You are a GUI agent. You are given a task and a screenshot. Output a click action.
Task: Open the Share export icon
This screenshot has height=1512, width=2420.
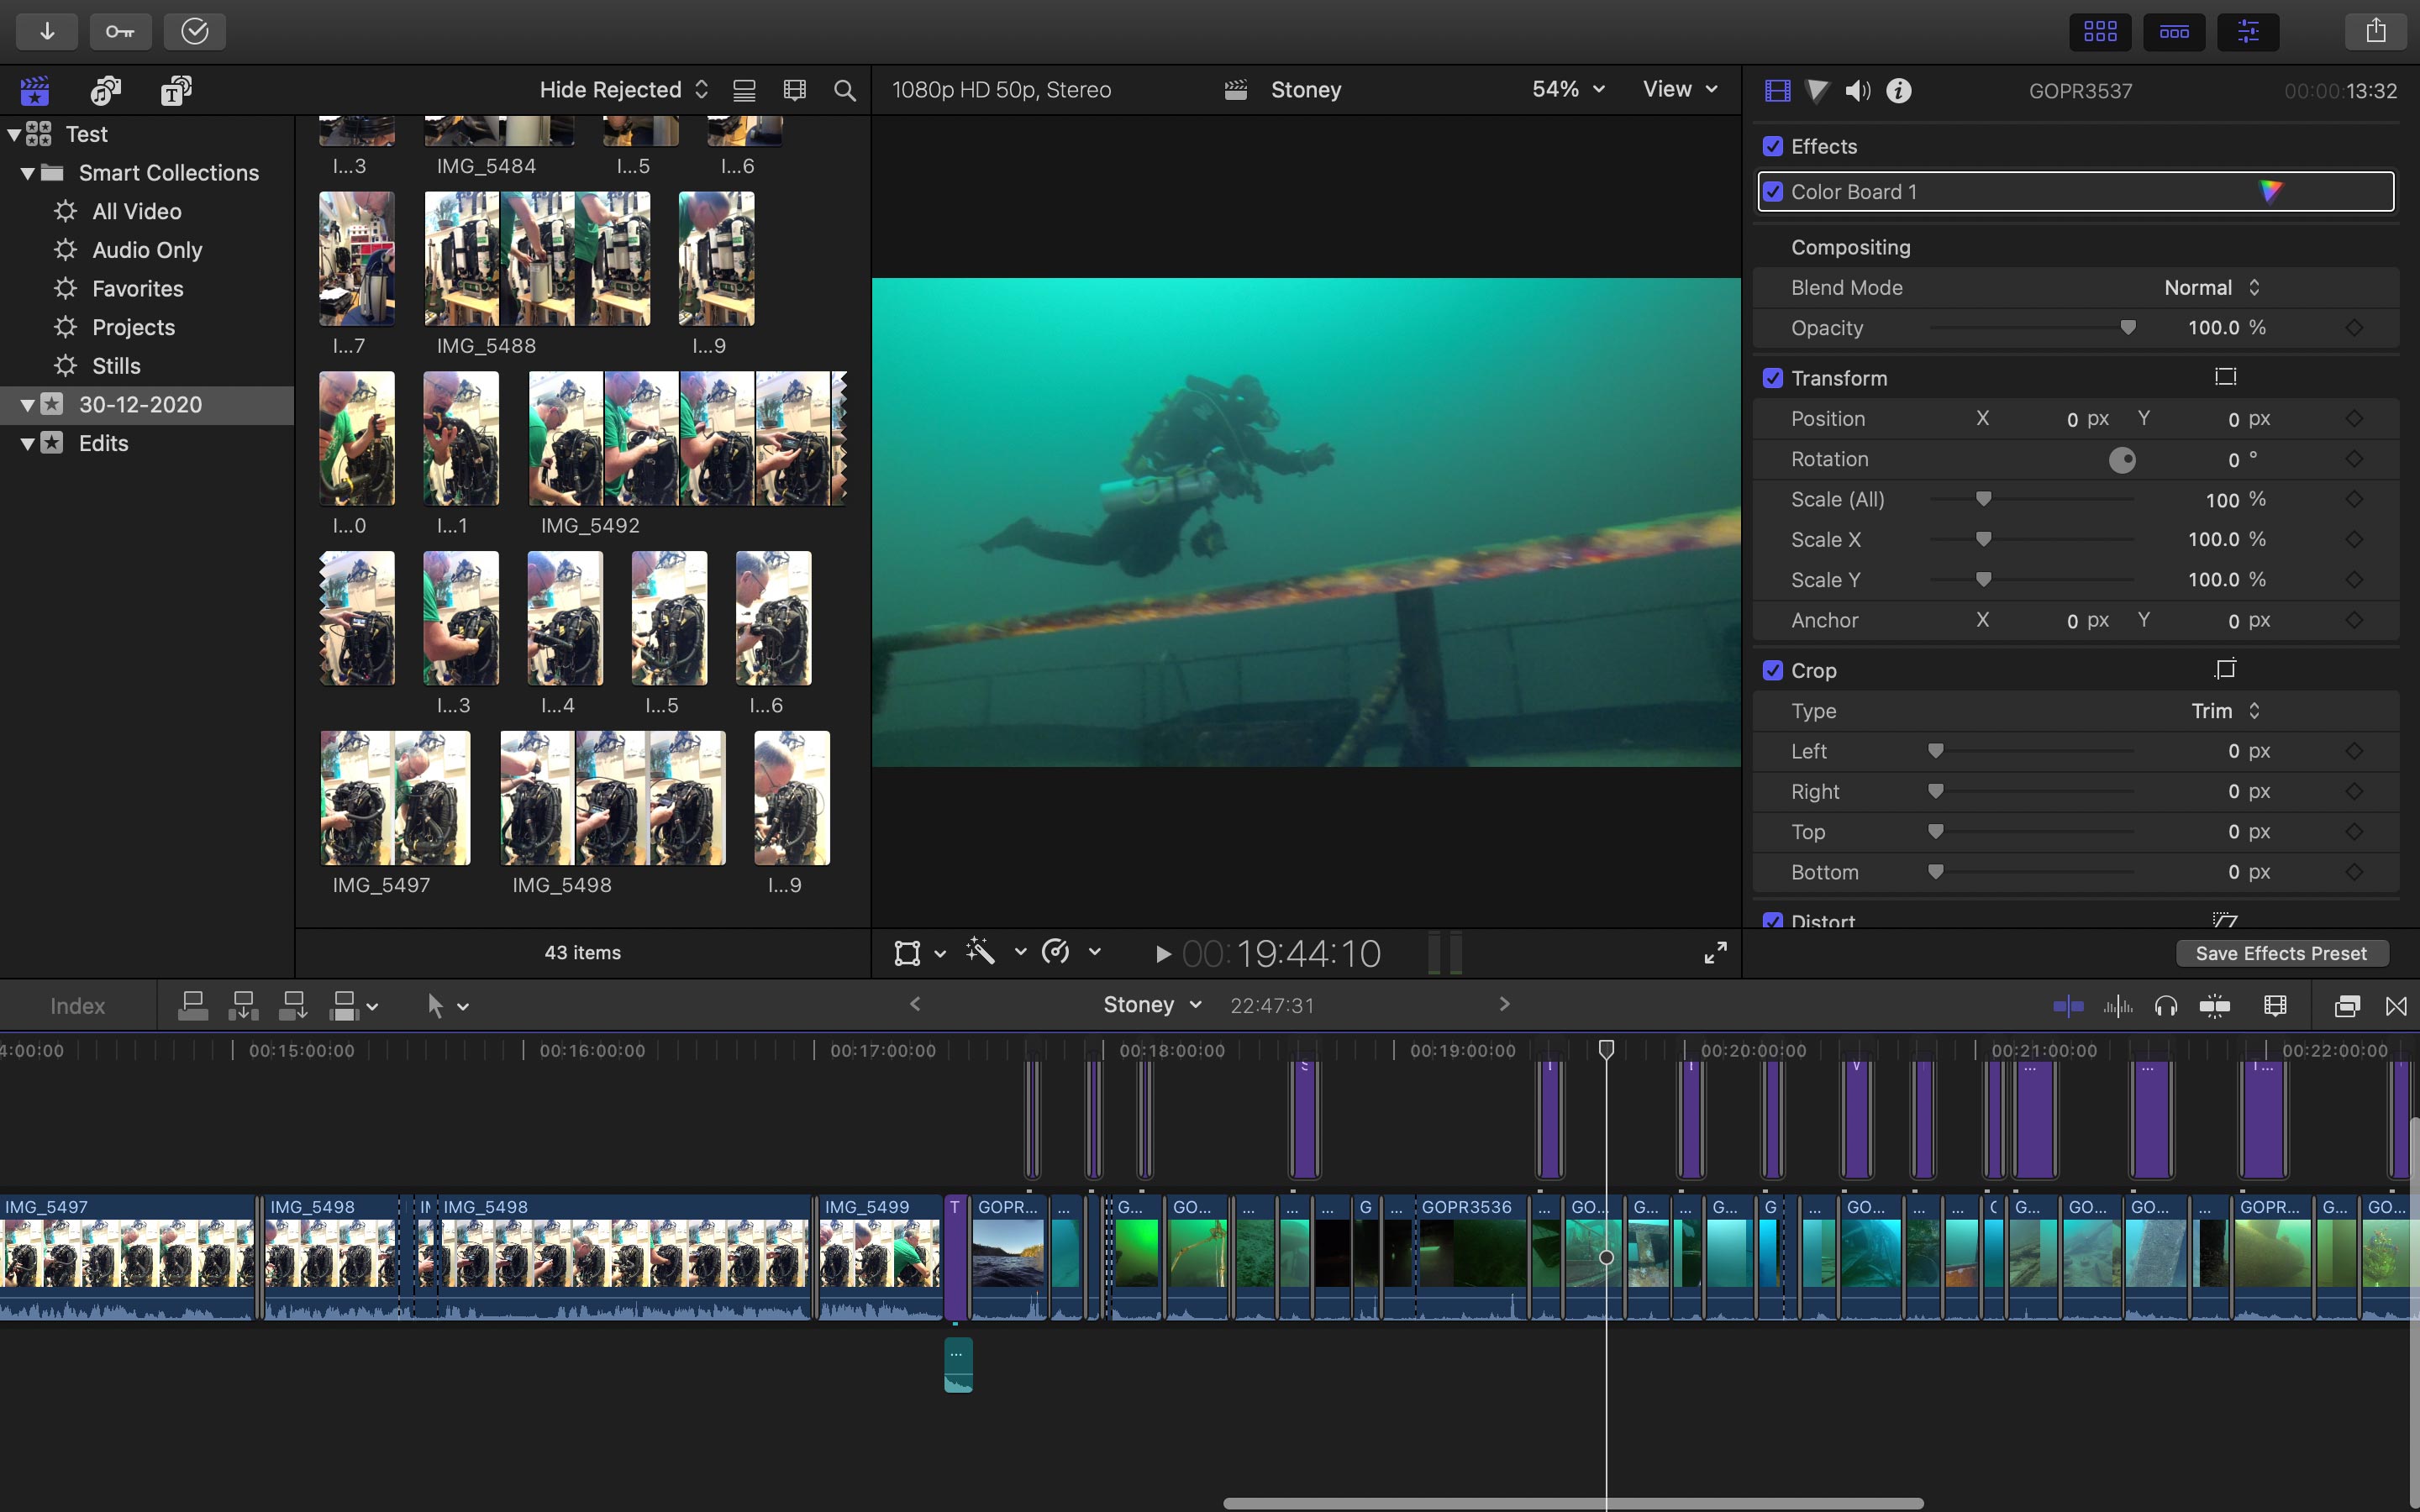tap(2376, 31)
